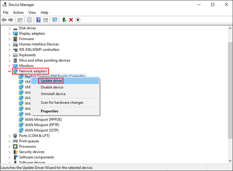Click the Network adapters category icon
Image resolution: width=233 pixels, height=171 pixels.
click(15, 71)
